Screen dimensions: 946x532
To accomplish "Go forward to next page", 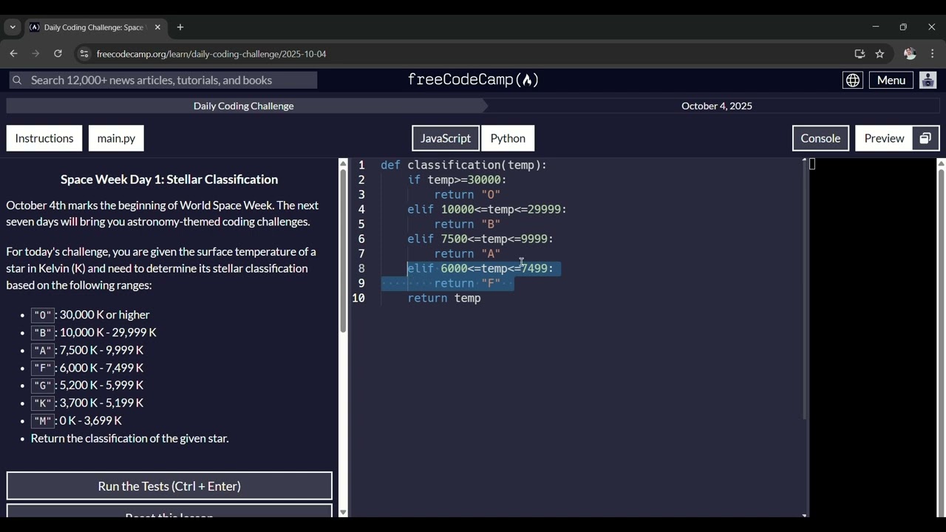I will click(35, 54).
